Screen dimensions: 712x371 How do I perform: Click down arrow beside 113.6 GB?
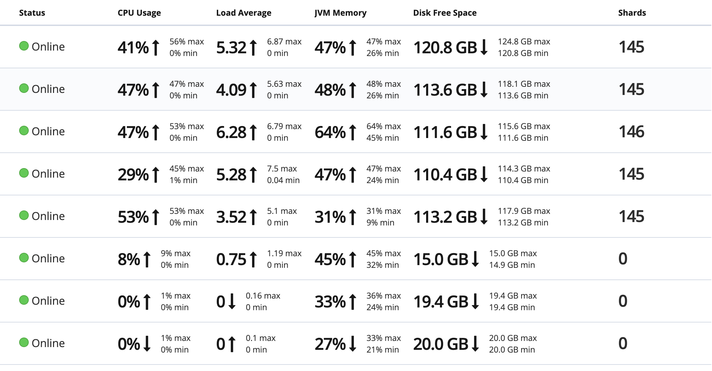point(484,90)
